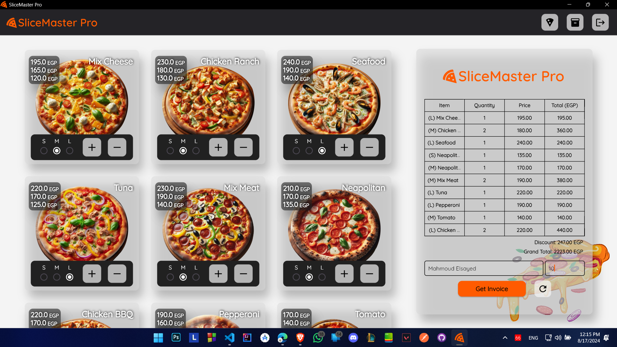Select small size for Mix Cheese

tap(44, 151)
